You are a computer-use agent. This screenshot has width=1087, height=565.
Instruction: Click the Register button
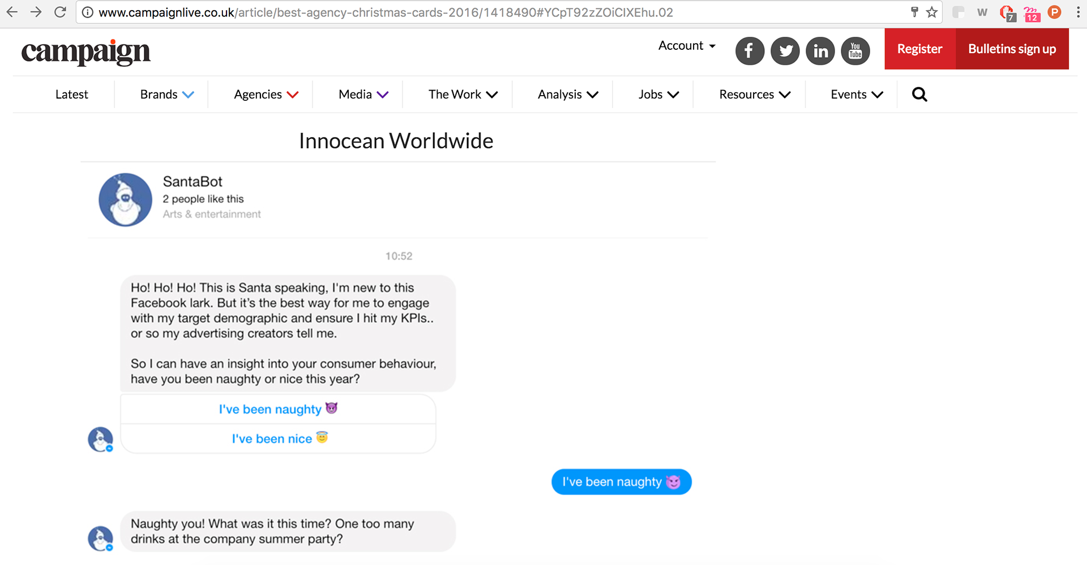[x=920, y=49]
